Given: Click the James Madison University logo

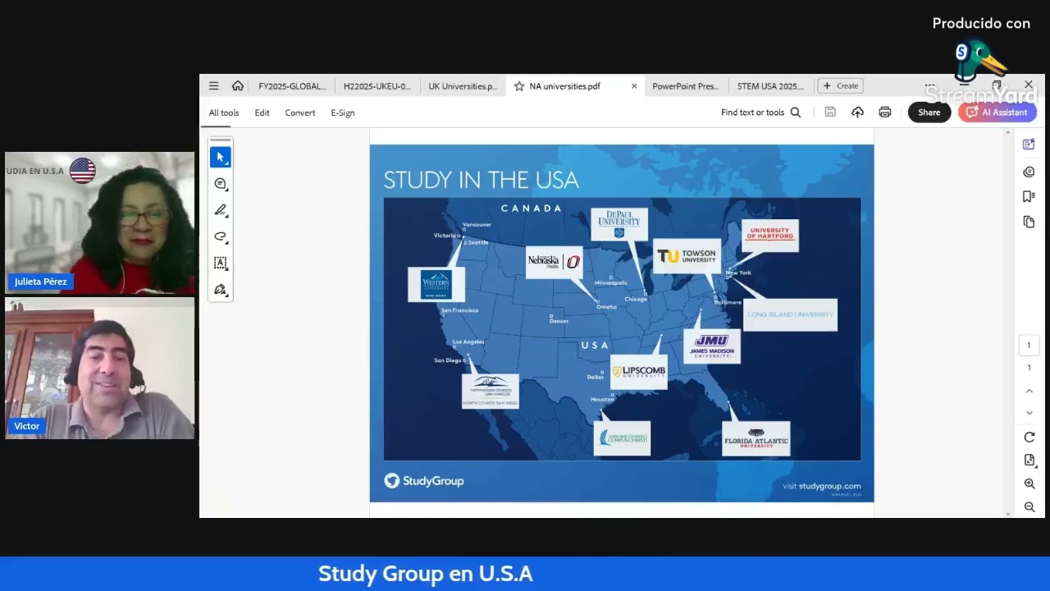Looking at the screenshot, I should (712, 346).
